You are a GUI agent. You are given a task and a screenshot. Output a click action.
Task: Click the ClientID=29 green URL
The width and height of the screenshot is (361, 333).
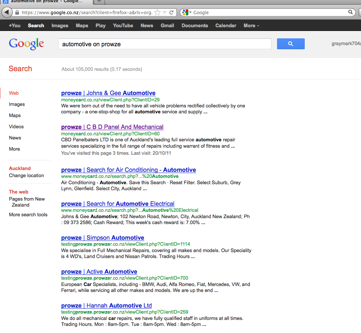click(x=110, y=100)
